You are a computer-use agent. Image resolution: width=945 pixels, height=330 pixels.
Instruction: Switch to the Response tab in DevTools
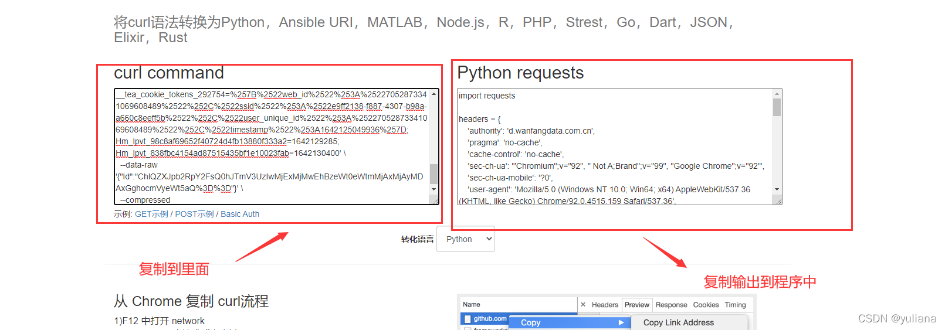[x=671, y=305]
